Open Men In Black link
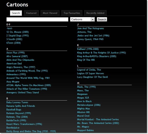The height and width of the screenshot is (134, 148). [x=84, y=101]
